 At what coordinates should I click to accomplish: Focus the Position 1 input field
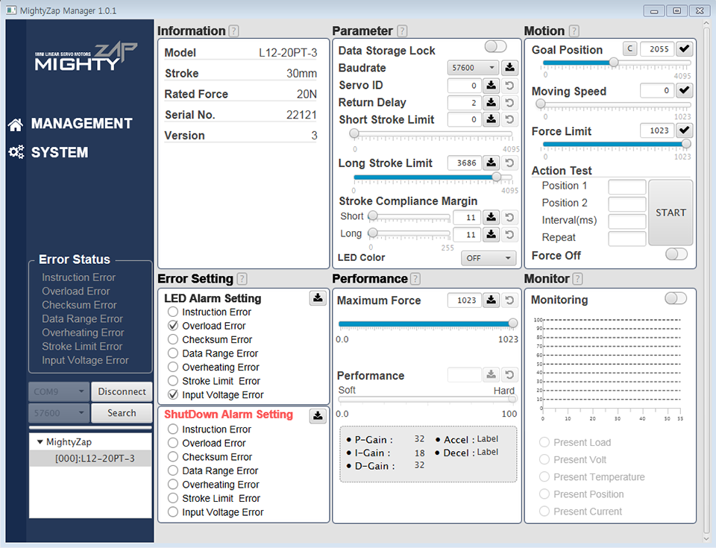627,187
